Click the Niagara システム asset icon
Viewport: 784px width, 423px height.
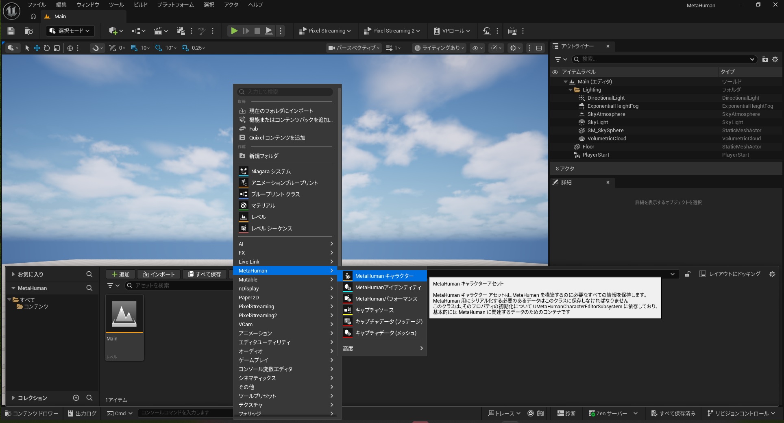243,171
